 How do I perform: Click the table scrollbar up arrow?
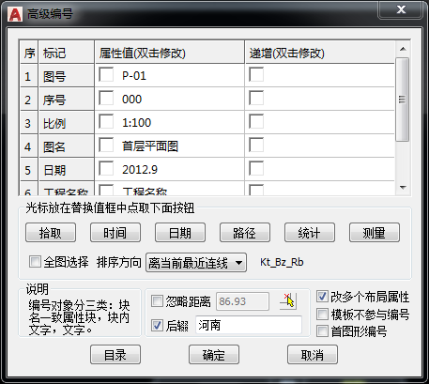[x=403, y=49]
